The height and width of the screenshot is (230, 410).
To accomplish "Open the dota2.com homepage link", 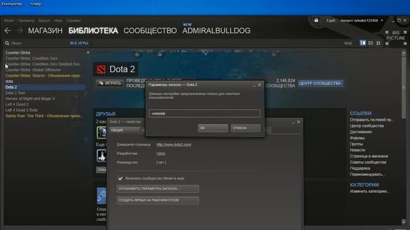I will pos(174,144).
